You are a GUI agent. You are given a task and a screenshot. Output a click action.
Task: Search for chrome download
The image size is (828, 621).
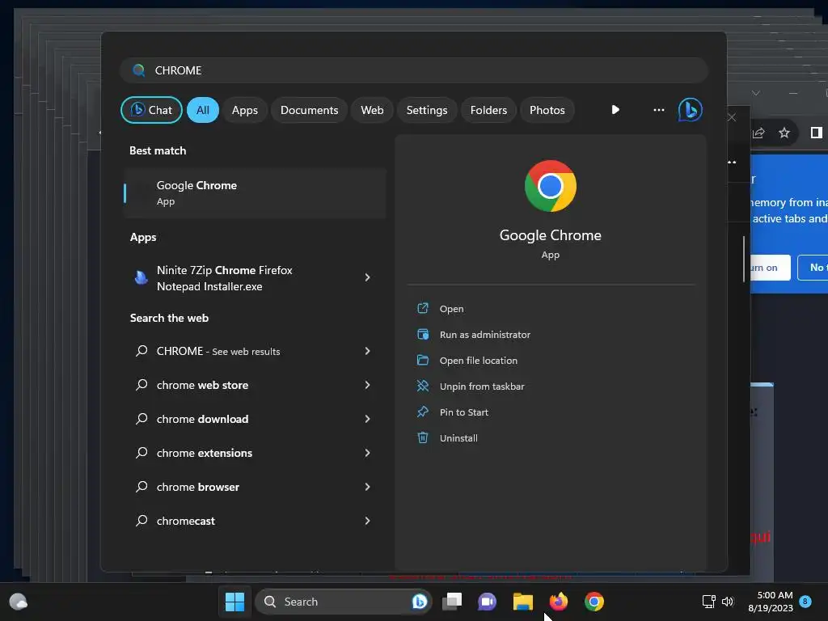[x=255, y=419]
